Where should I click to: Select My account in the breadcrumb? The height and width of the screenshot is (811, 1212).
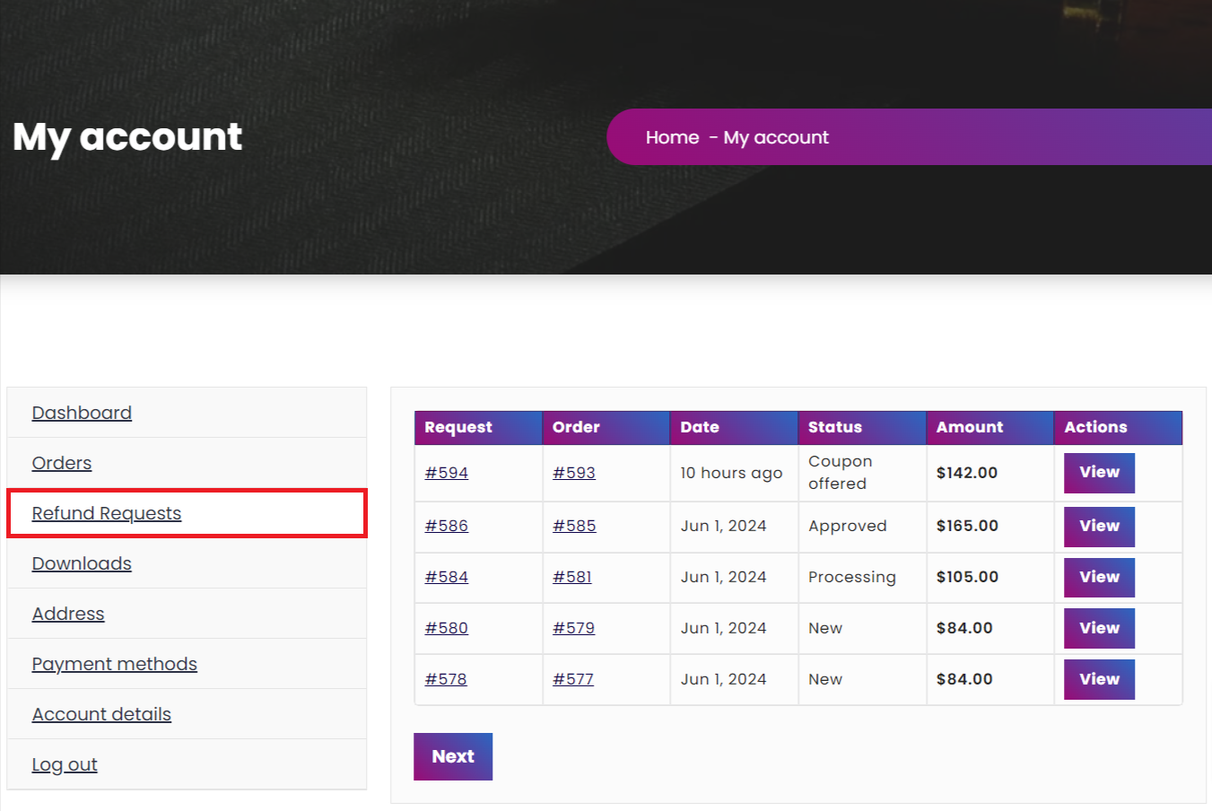[x=775, y=136]
